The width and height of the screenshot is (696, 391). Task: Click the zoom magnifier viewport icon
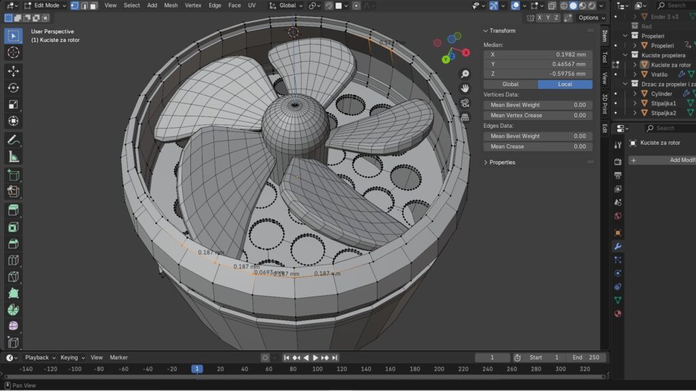[465, 73]
